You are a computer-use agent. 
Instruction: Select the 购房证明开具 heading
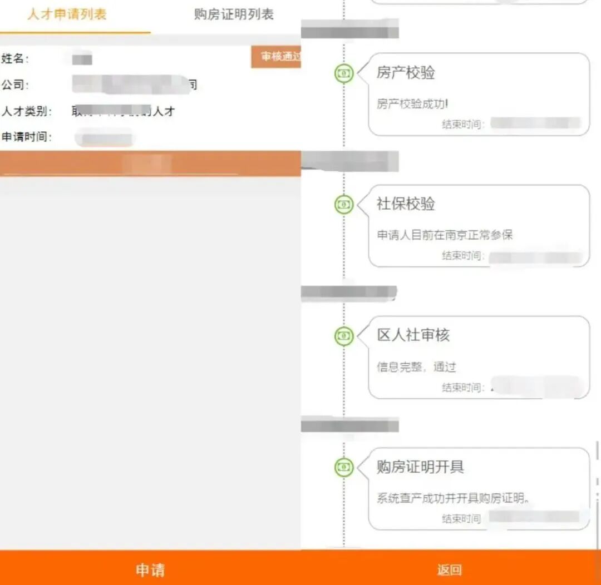[x=420, y=466]
